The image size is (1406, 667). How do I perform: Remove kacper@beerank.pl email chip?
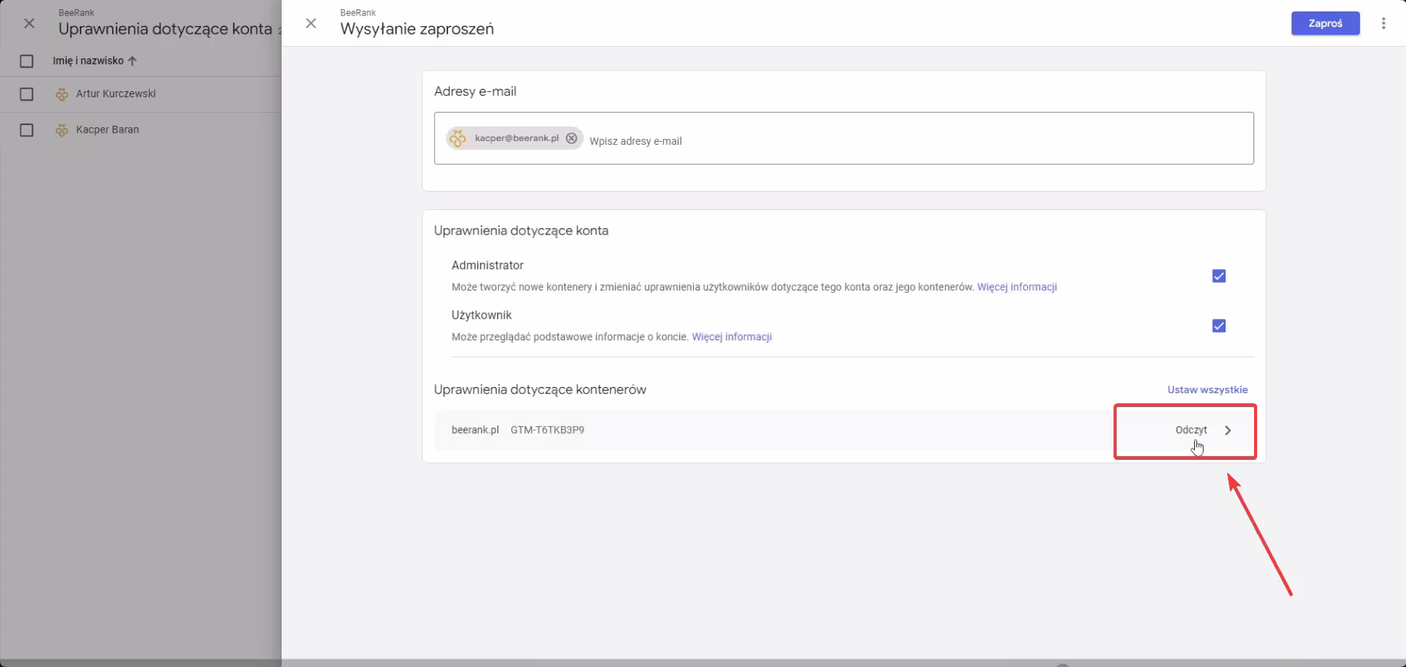click(571, 139)
